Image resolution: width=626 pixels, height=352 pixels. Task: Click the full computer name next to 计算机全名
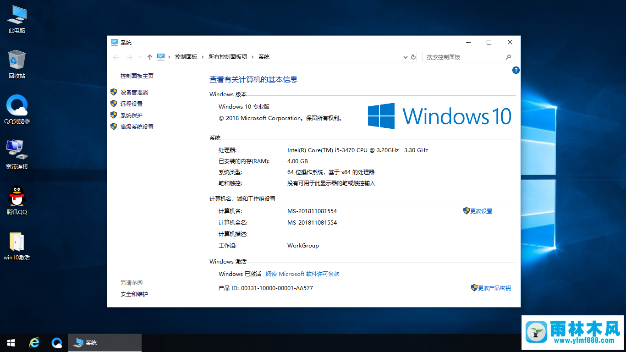(312, 223)
